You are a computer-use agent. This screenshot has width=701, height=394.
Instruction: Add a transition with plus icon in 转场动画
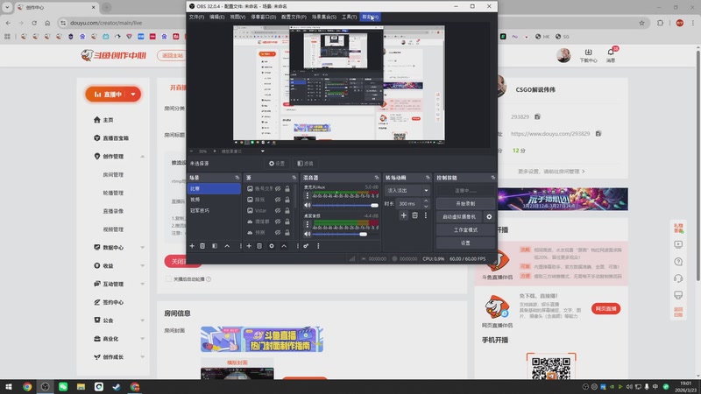pyautogui.click(x=404, y=215)
